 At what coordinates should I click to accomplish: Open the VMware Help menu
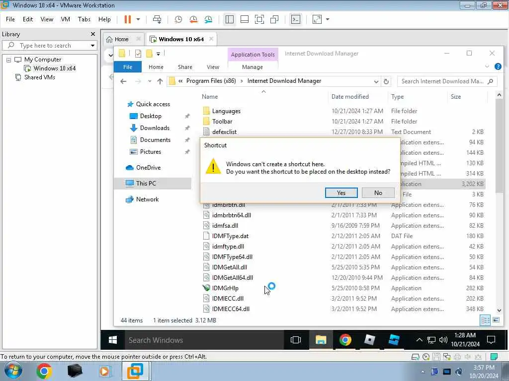(x=104, y=19)
